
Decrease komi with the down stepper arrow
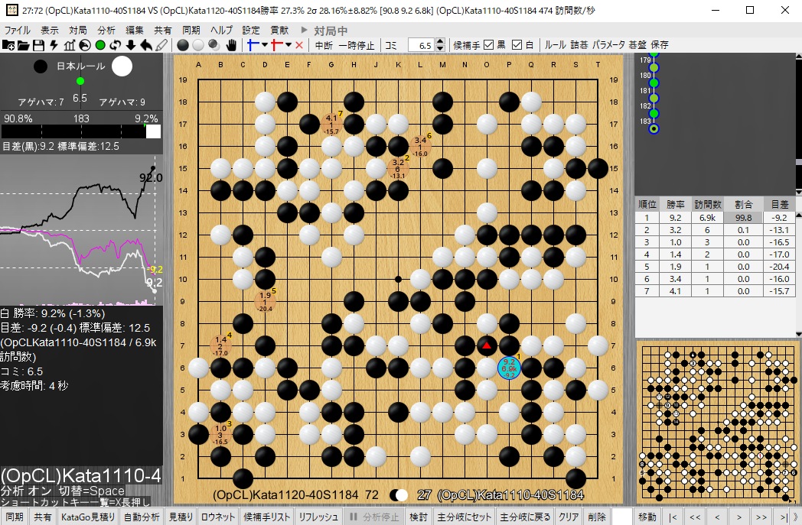tap(440, 48)
